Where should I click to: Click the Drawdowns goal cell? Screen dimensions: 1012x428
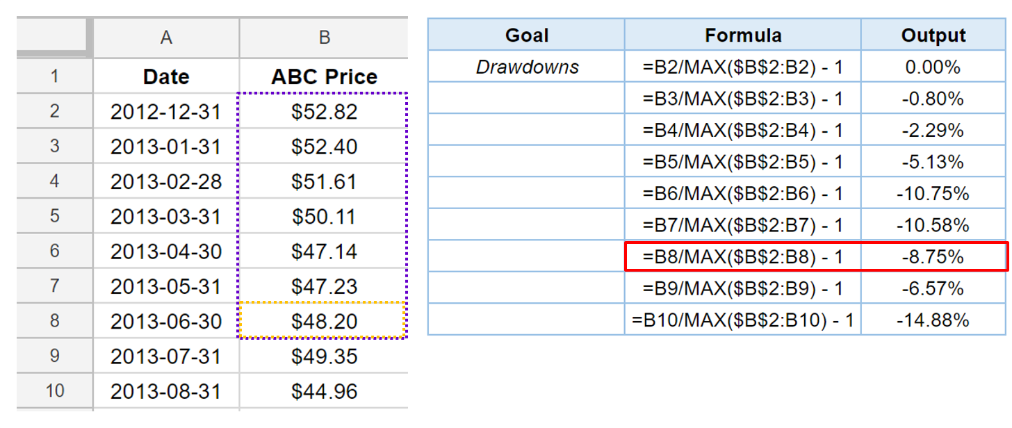pos(527,67)
